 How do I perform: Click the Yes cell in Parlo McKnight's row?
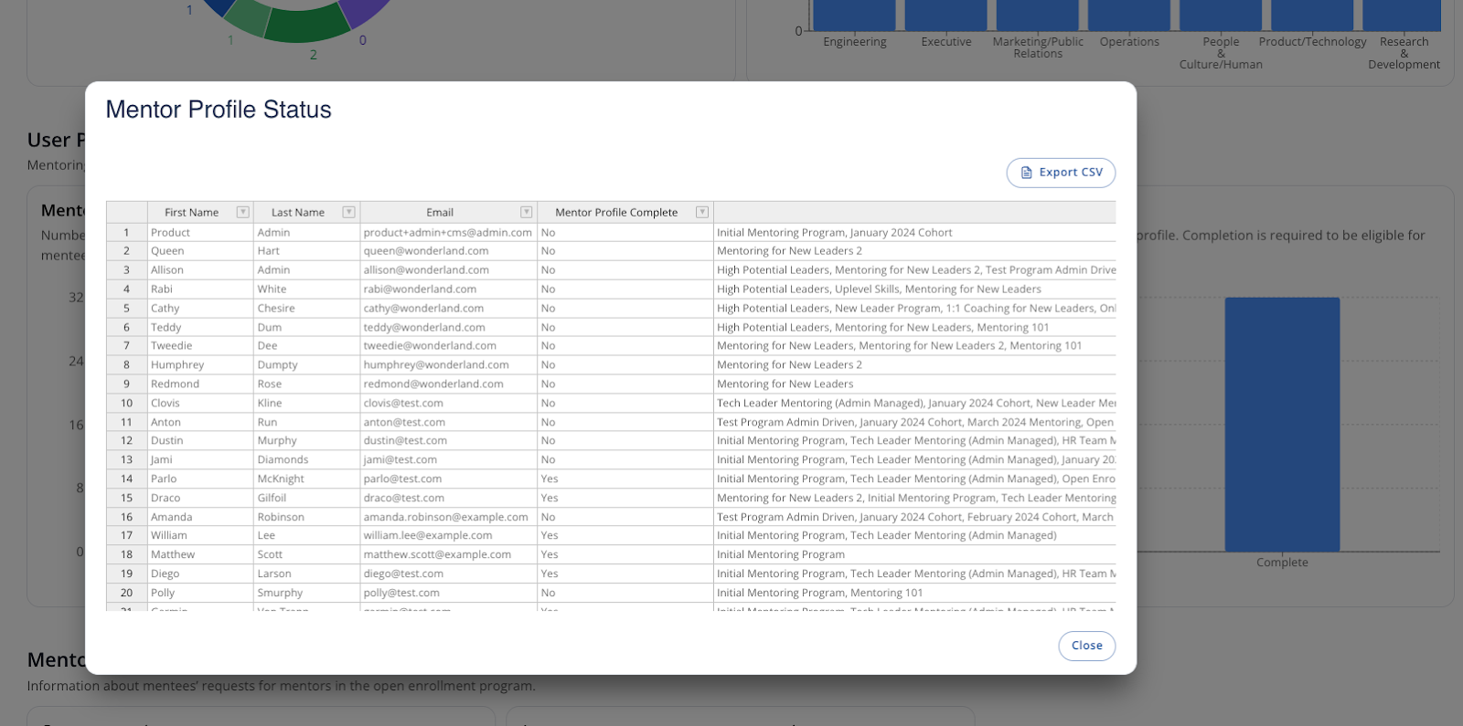coord(550,479)
